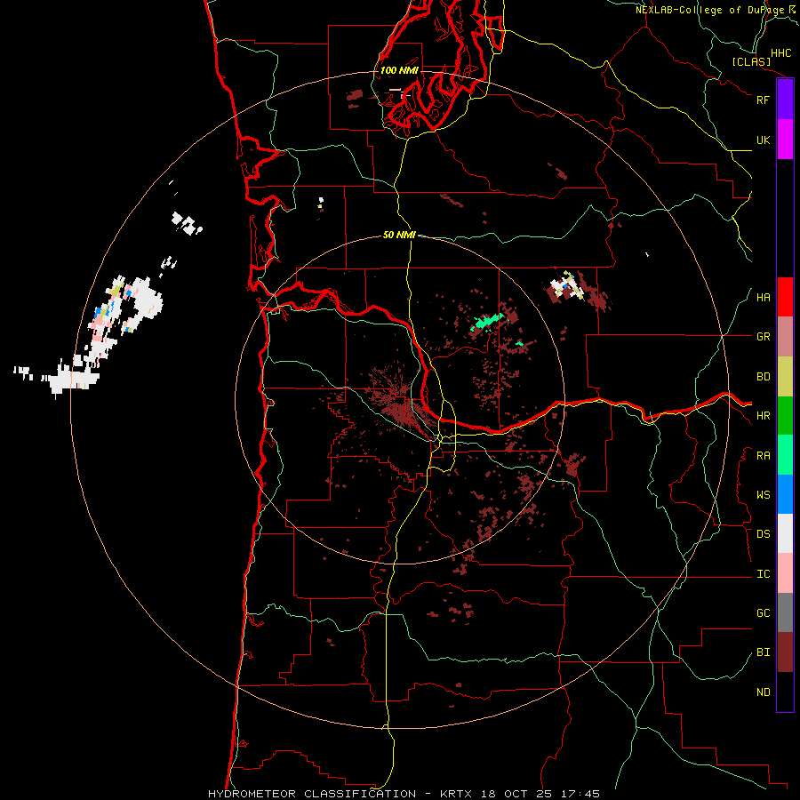The image size is (800, 800).
Task: Click the 100 NMI range ring label
Action: 399,70
